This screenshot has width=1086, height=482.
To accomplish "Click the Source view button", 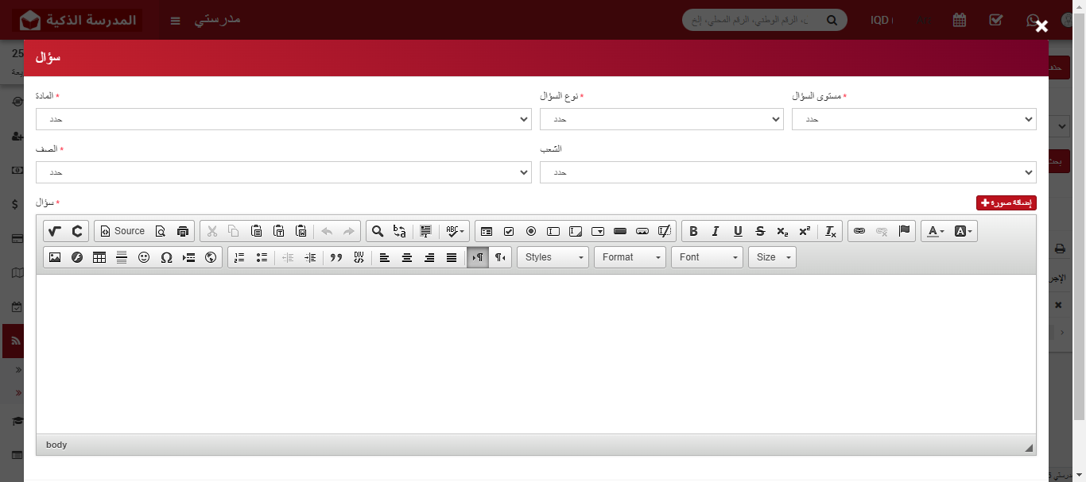I will (x=122, y=231).
